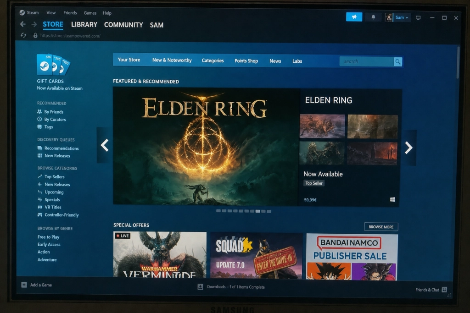
Task: Click the Downloads tray icon
Action: [200, 287]
